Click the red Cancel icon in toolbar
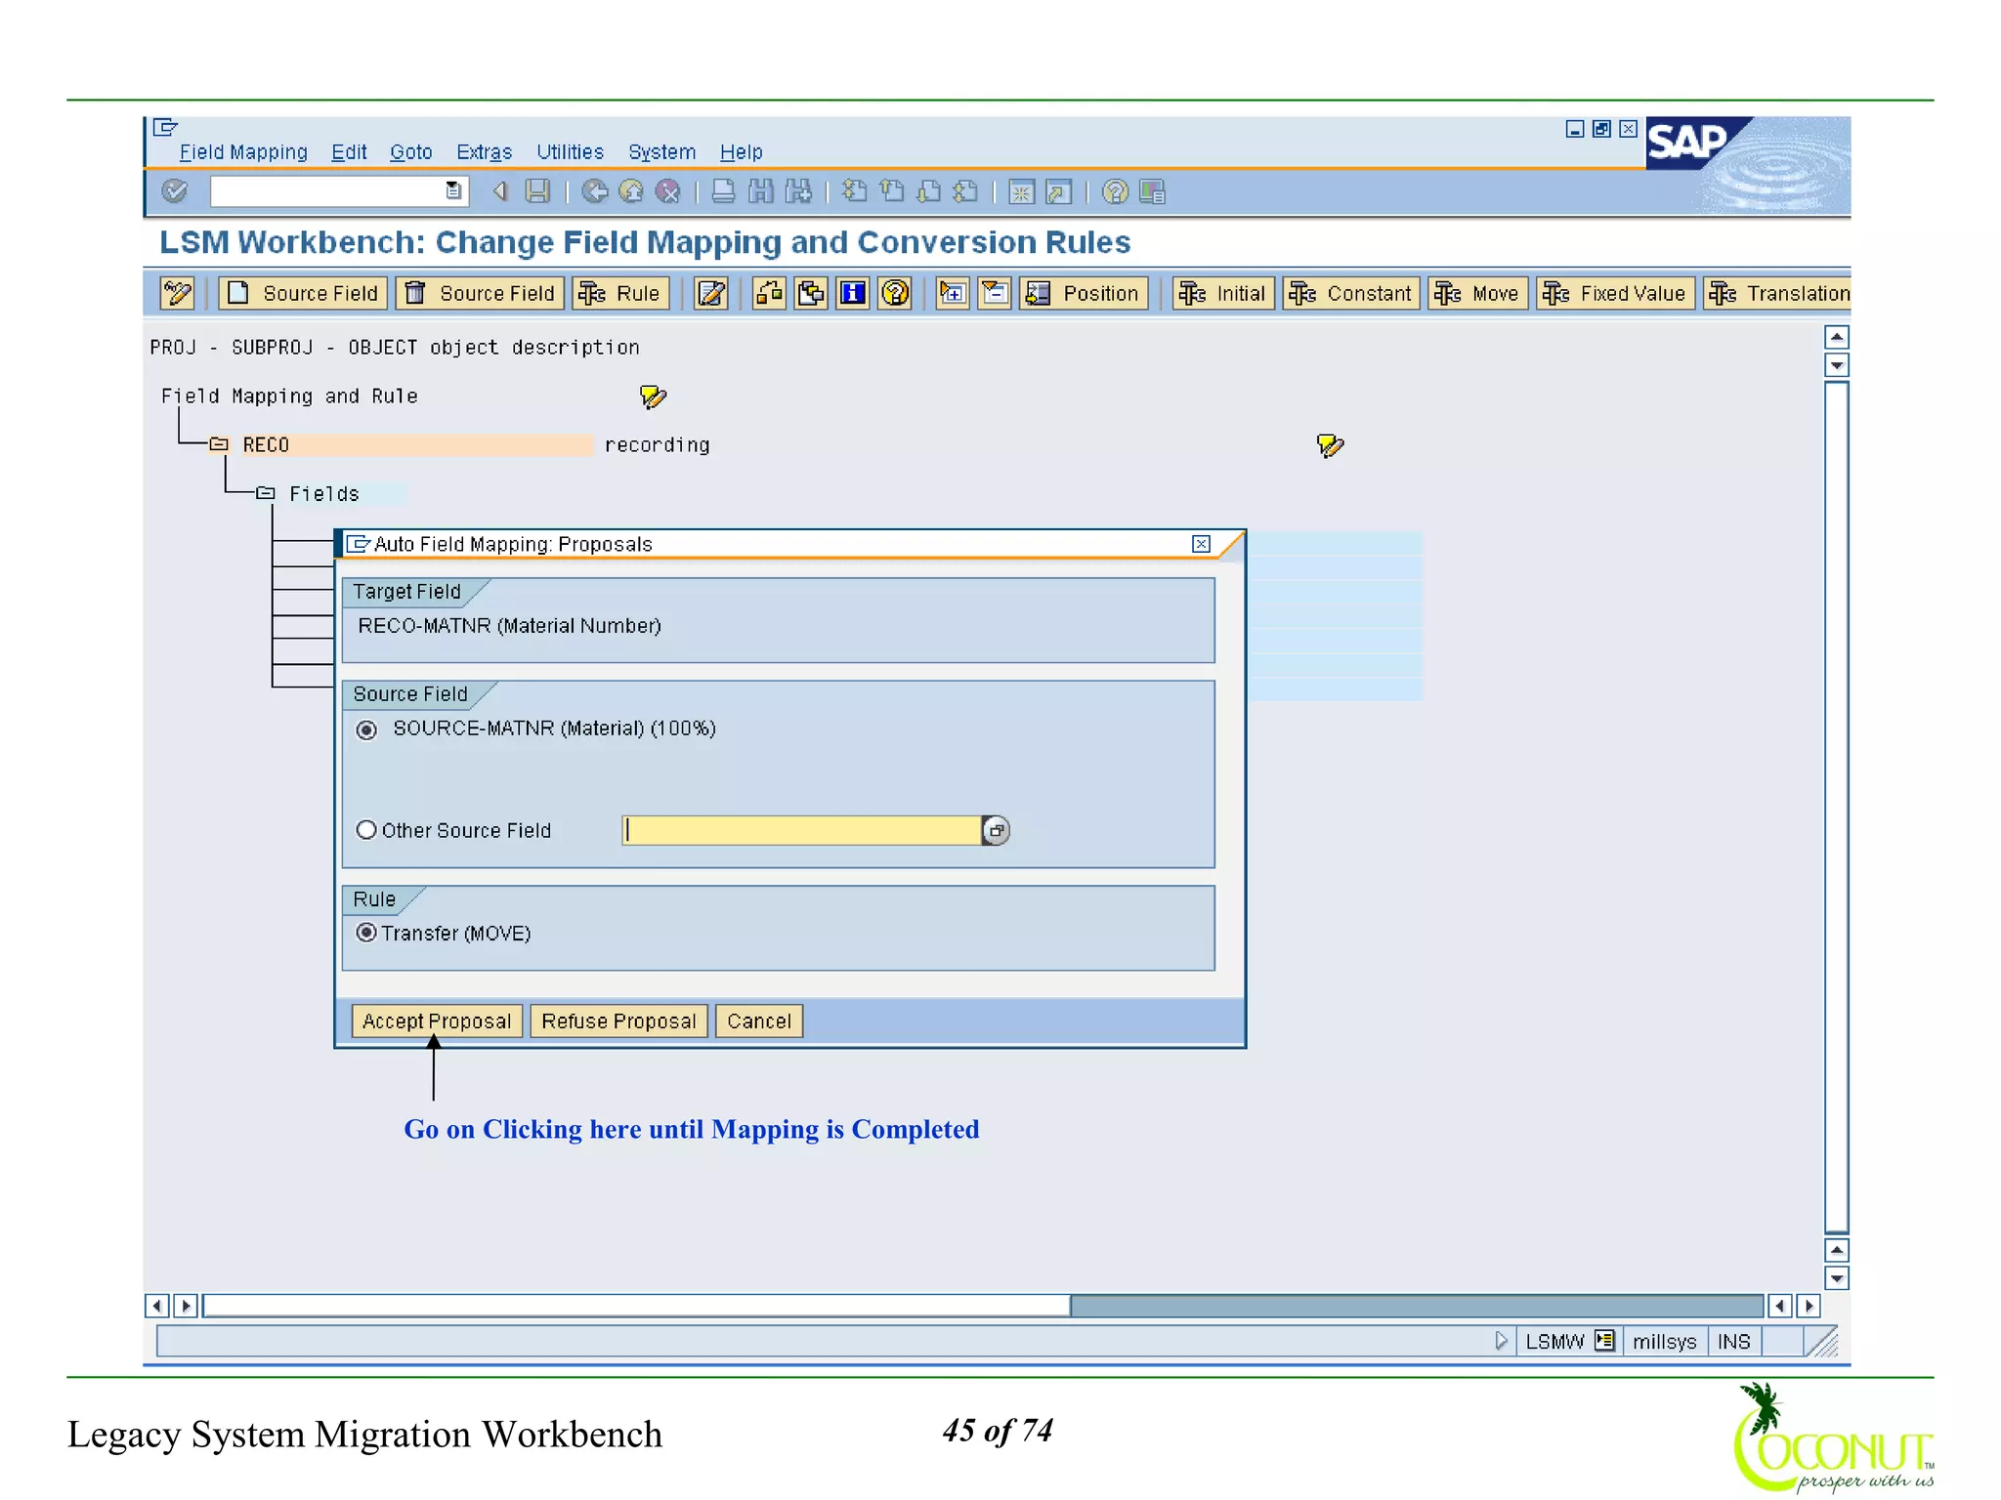 click(x=668, y=191)
